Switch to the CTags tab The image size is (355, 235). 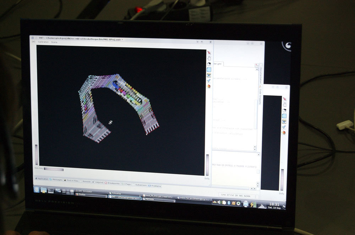[x=126, y=184]
